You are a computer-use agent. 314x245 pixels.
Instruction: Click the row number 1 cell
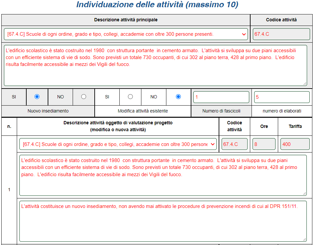(x=9, y=190)
